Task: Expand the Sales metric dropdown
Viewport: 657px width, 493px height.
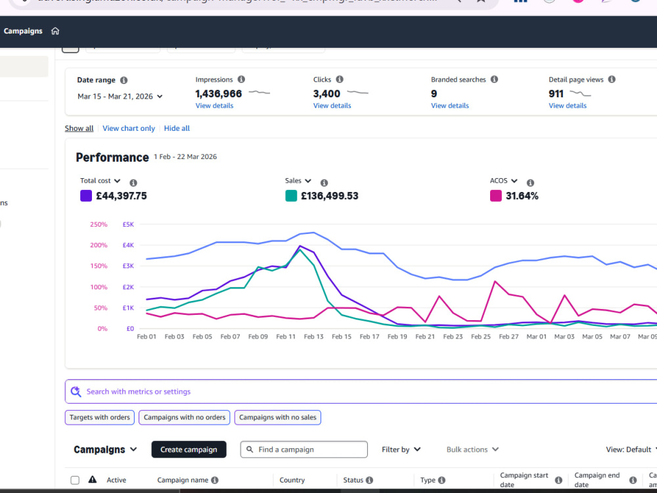Action: pyautogui.click(x=298, y=181)
